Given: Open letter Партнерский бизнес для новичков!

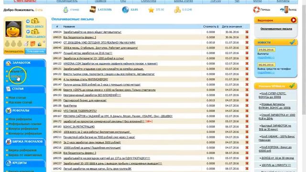Looking at the screenshot, I should point(85,100).
